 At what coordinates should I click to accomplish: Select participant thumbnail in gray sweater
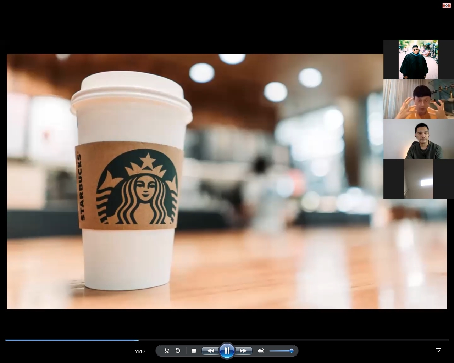(x=419, y=139)
